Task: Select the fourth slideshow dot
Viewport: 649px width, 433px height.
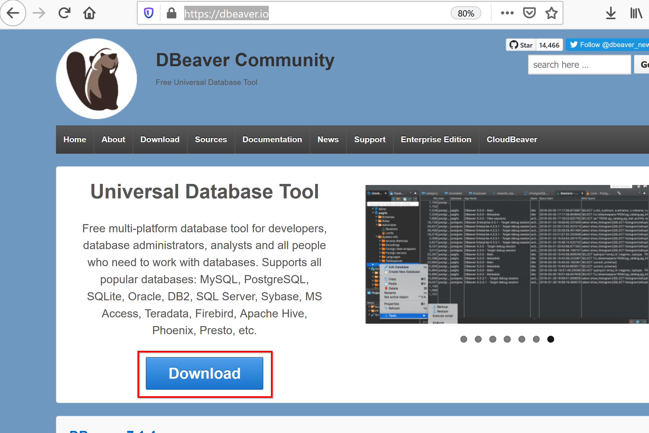Action: point(507,339)
